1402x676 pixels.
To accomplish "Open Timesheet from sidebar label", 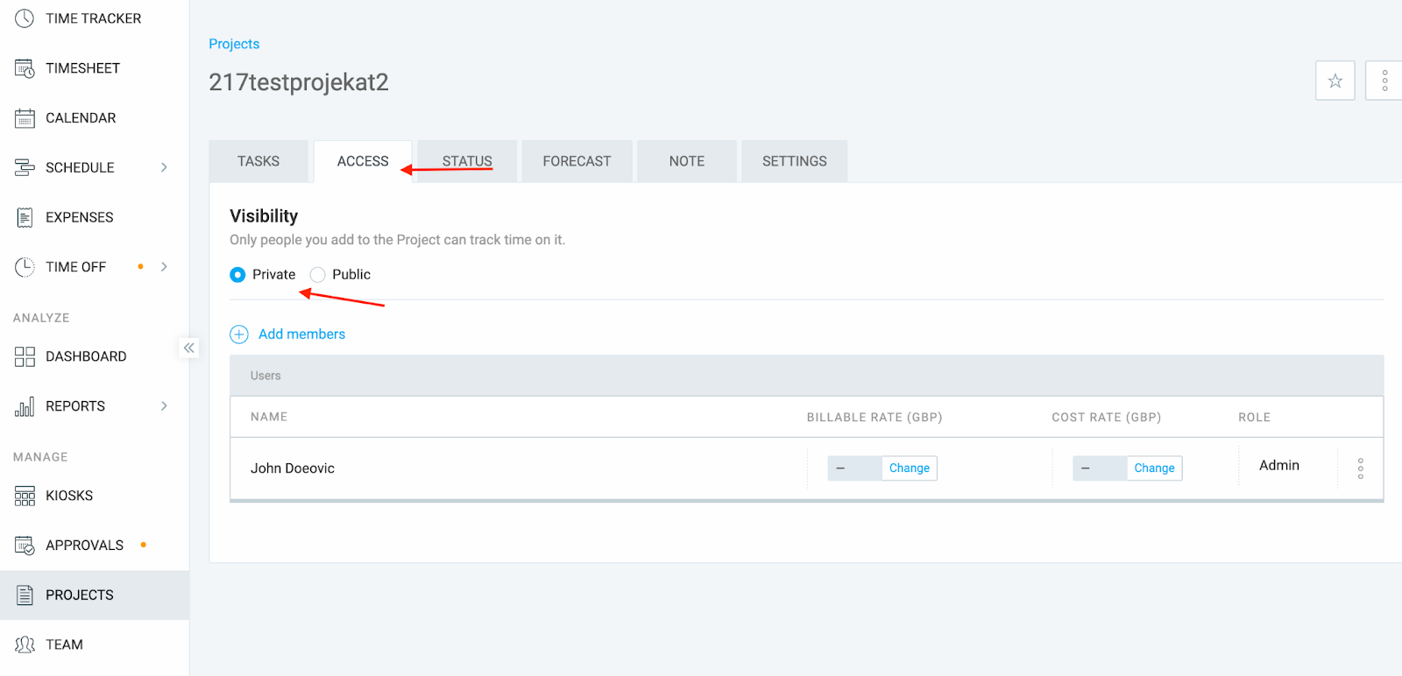I will pos(83,68).
